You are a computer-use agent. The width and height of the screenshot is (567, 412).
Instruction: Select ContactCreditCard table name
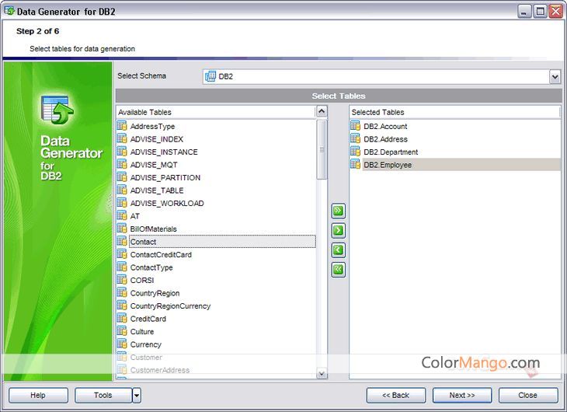tap(161, 255)
